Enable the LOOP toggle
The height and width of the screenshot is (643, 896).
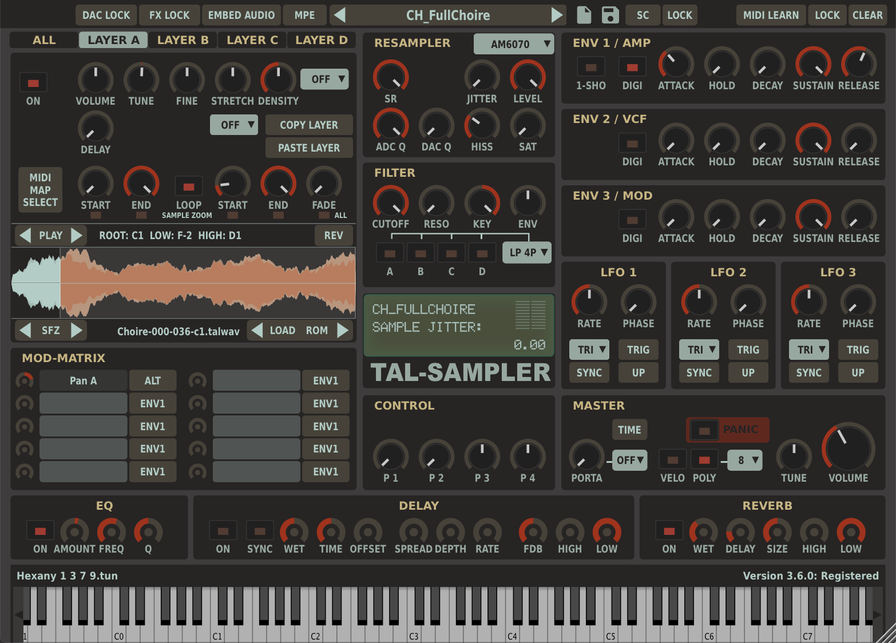pyautogui.click(x=188, y=185)
